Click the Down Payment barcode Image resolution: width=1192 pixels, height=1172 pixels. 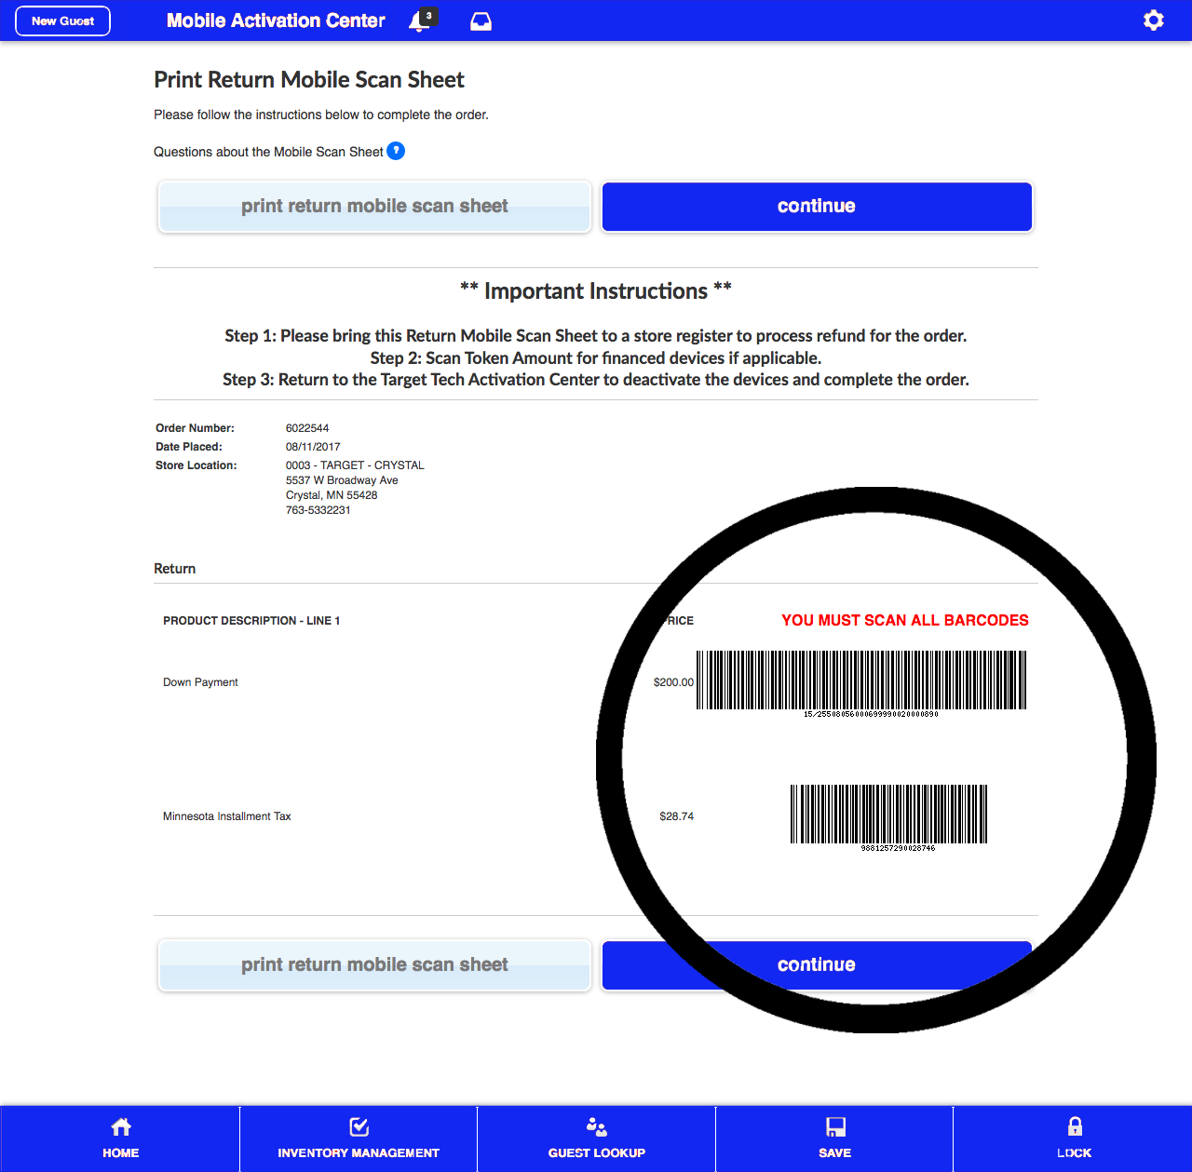tap(861, 683)
